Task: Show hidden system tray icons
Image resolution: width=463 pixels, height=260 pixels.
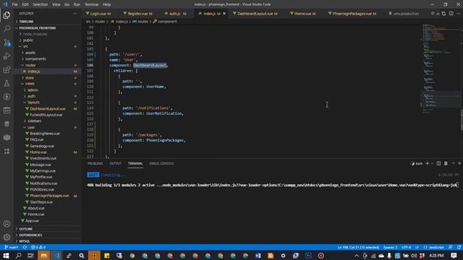Action: [x=357, y=256]
